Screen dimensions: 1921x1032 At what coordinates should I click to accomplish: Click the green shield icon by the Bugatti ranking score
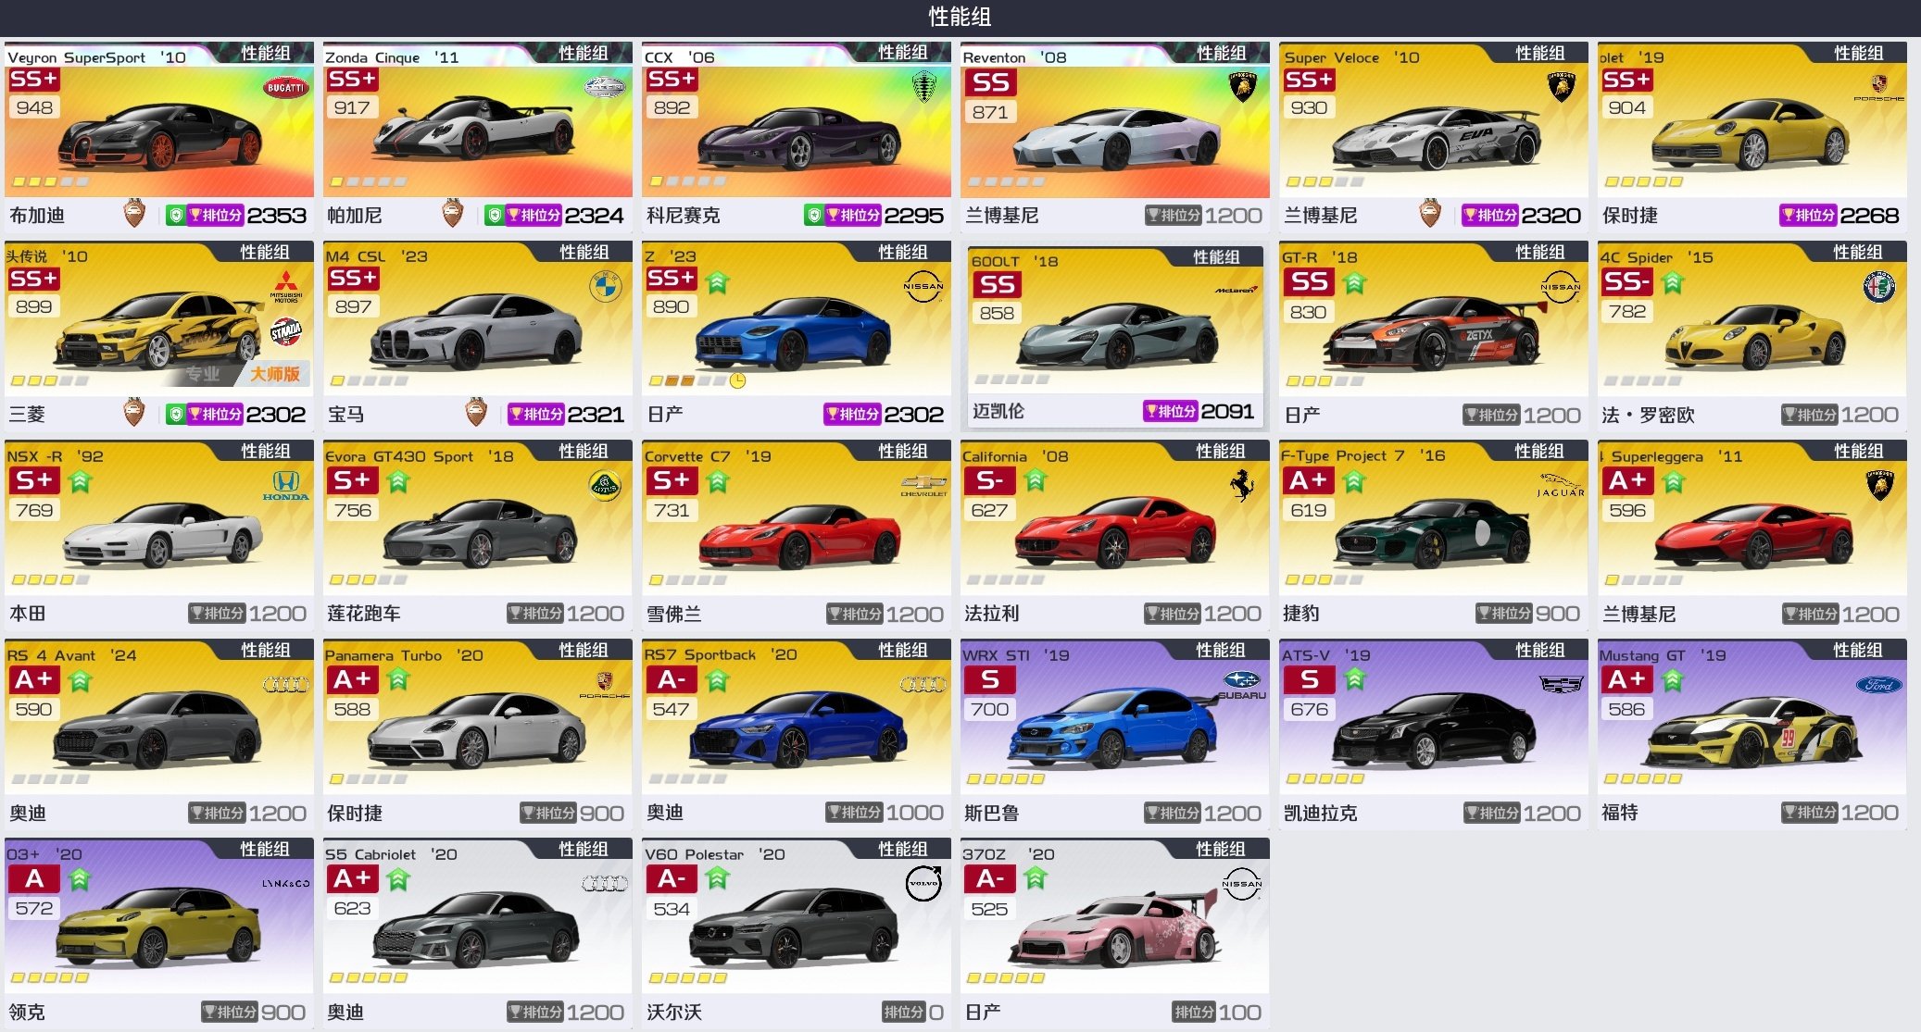176,216
